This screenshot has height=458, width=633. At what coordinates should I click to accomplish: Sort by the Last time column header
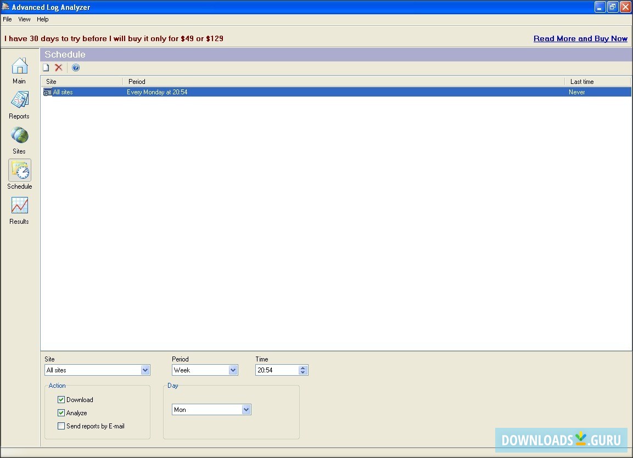pyautogui.click(x=597, y=81)
